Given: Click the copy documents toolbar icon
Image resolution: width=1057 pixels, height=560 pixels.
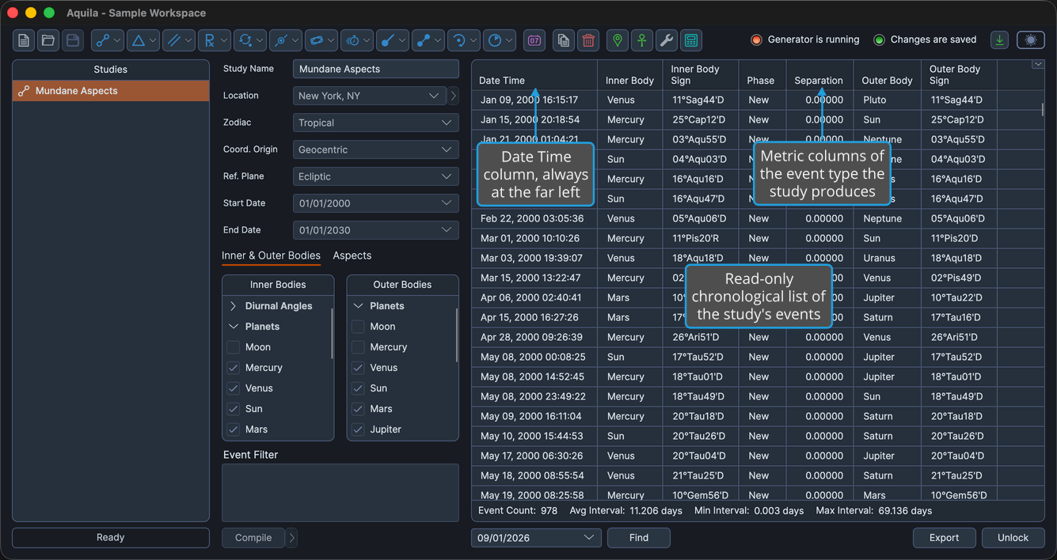Looking at the screenshot, I should [564, 40].
